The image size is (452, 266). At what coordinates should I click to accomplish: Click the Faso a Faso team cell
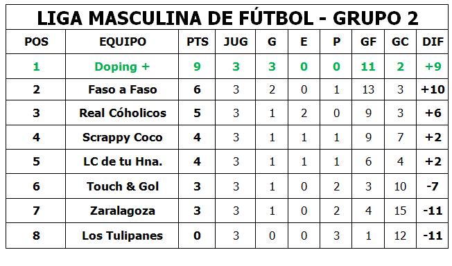click(x=123, y=89)
